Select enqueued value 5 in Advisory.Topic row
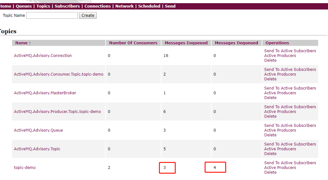 point(165,149)
